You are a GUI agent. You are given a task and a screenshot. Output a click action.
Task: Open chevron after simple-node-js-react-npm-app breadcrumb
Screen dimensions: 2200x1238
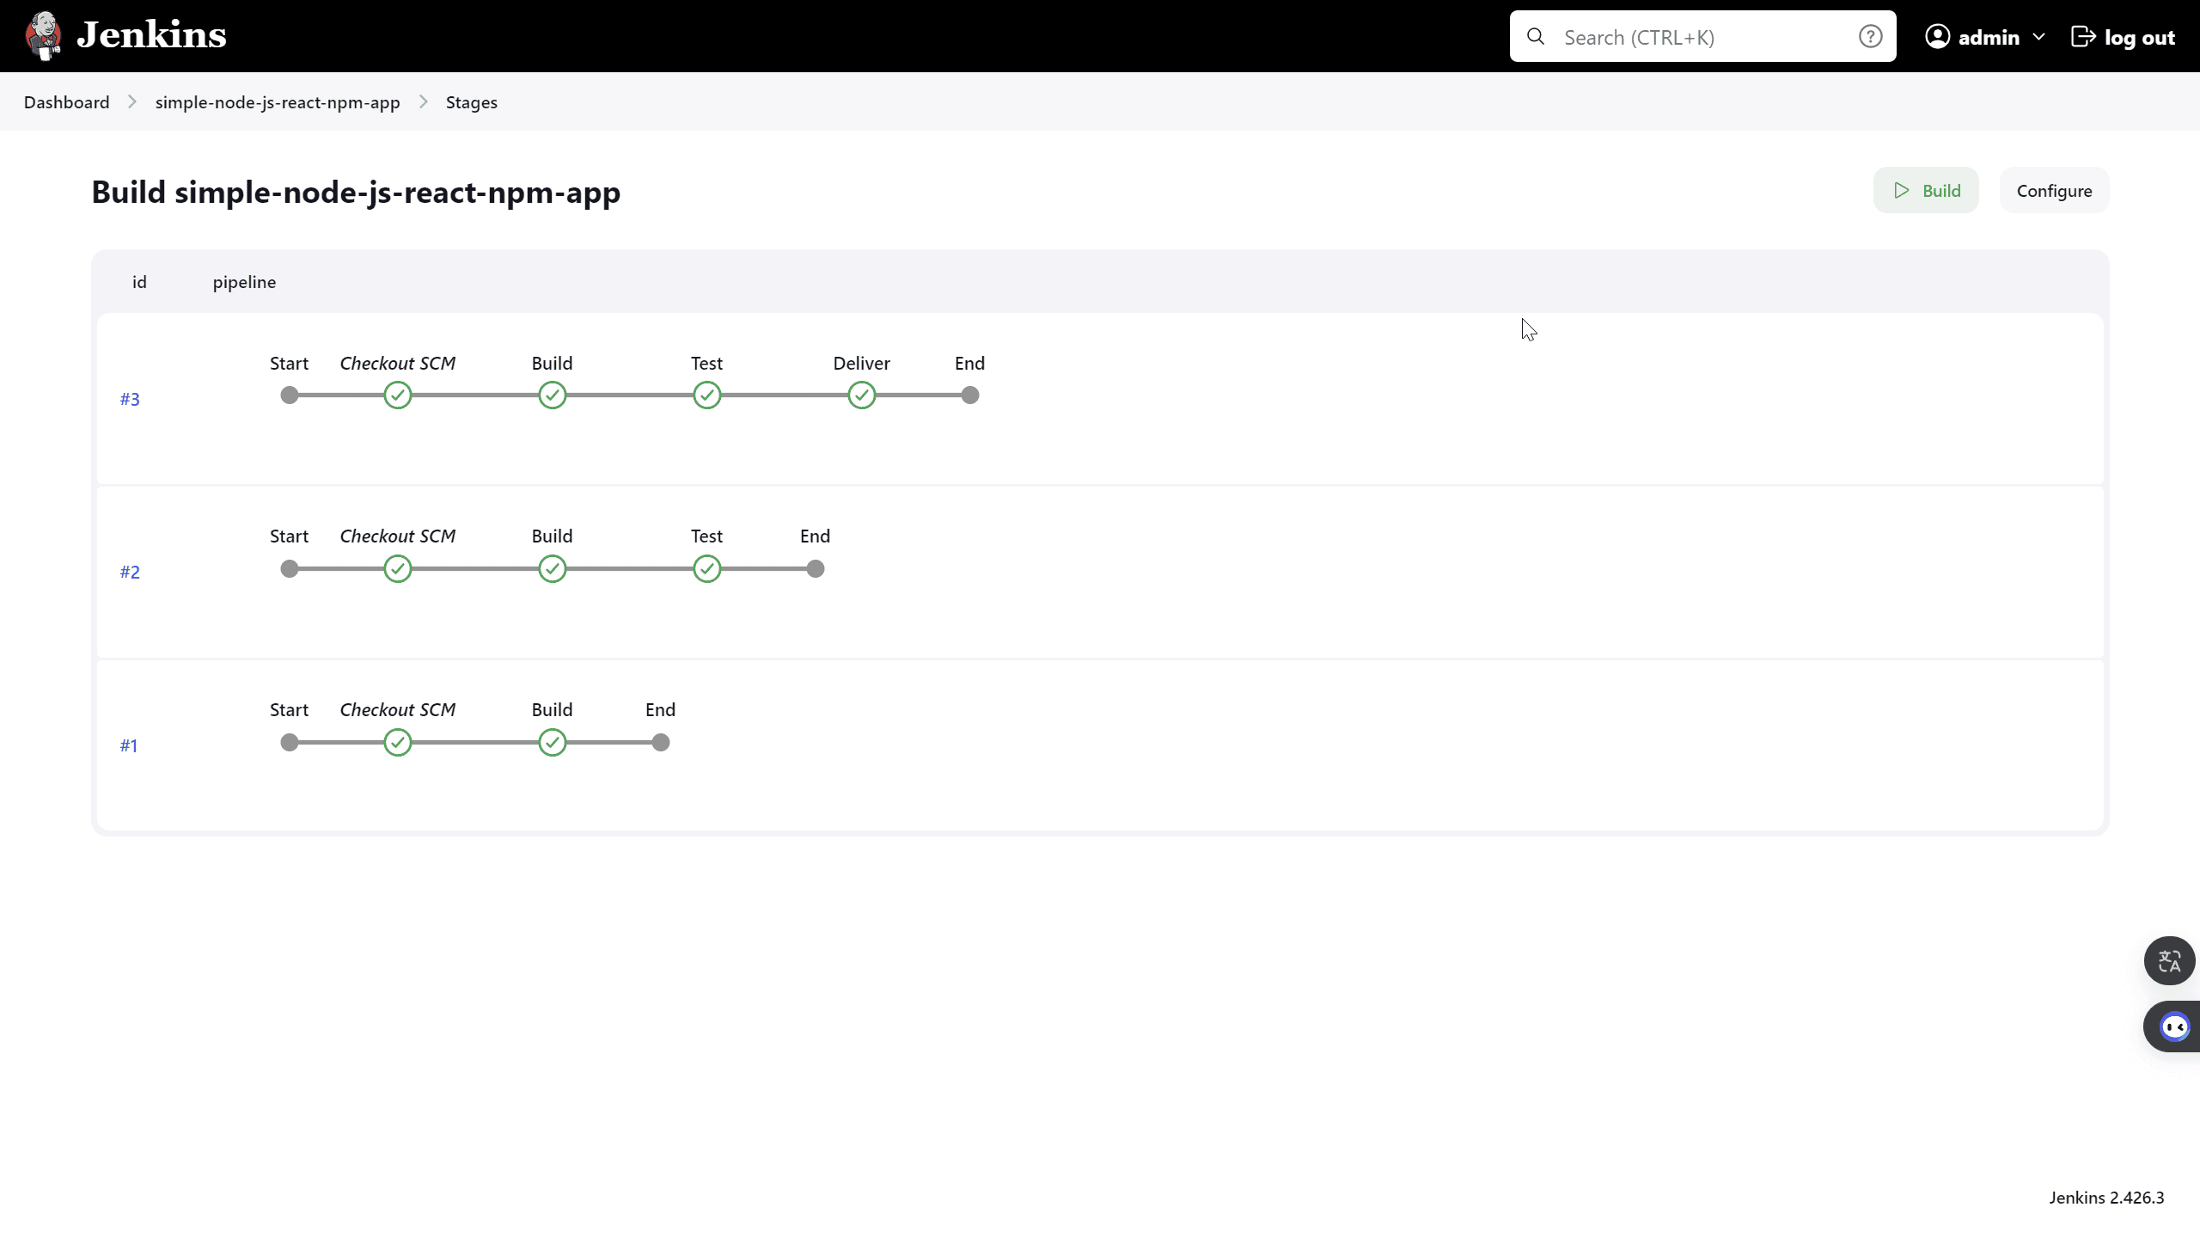tap(423, 102)
